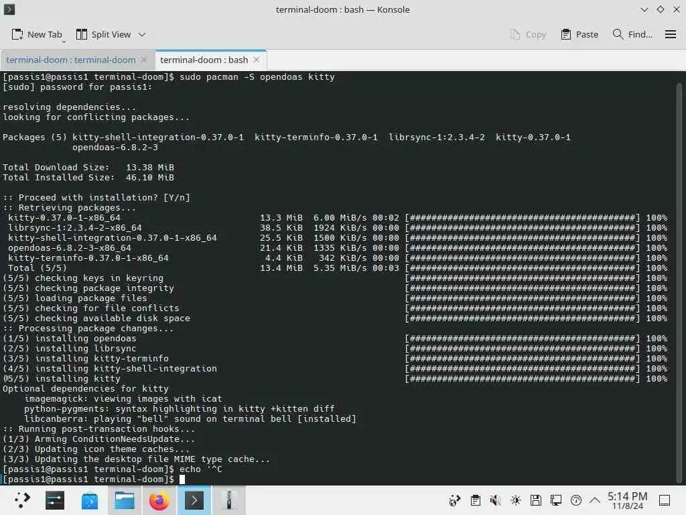Close the terminal-doom : bash tab
This screenshot has width=686, height=515.
point(257,60)
